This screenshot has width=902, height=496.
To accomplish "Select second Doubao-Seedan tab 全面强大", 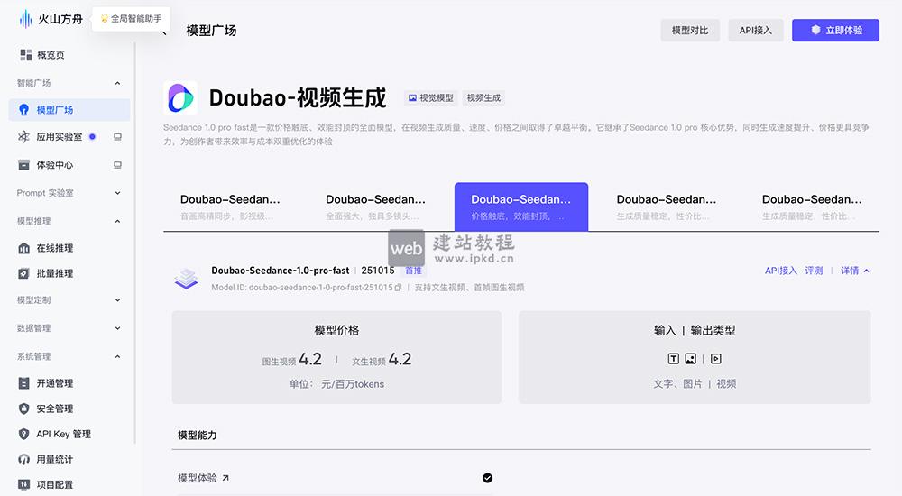I will point(375,207).
